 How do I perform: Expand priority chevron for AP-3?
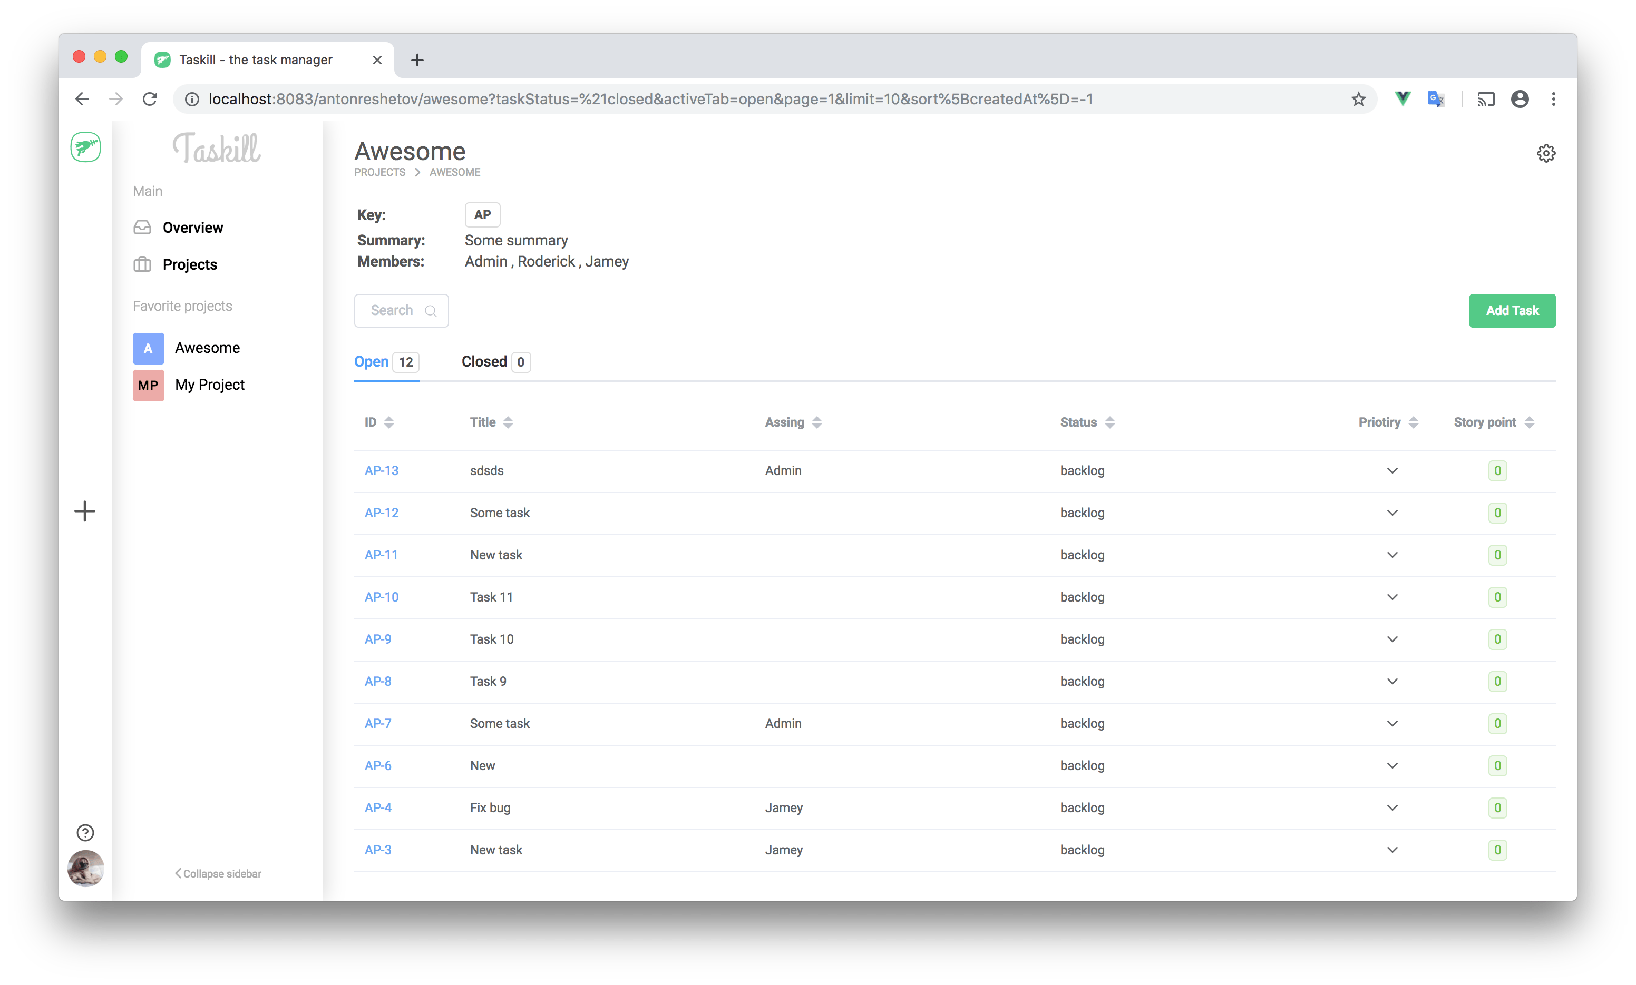(x=1392, y=850)
